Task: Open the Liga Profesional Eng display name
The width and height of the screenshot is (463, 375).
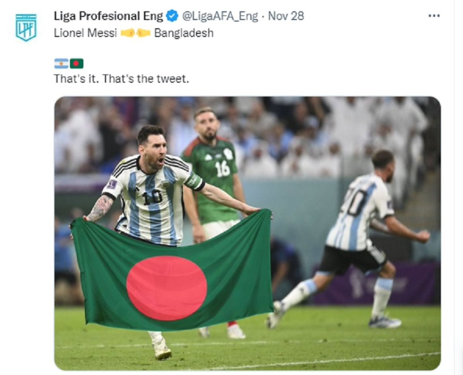Action: pos(108,16)
